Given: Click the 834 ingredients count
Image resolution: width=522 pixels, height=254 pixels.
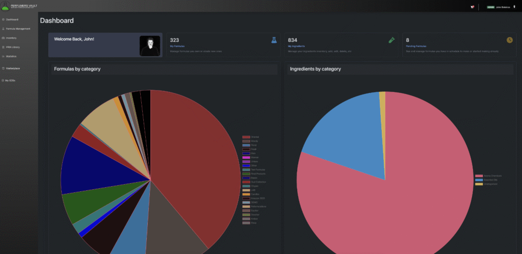Looking at the screenshot, I should point(293,40).
